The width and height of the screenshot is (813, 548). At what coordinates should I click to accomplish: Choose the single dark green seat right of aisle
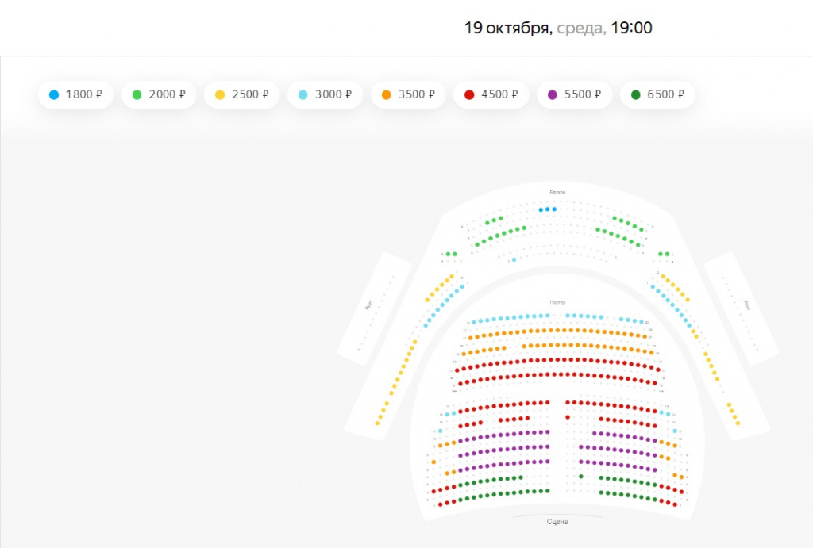[x=581, y=477]
